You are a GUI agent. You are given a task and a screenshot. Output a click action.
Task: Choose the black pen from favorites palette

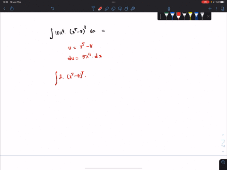coord(184,16)
